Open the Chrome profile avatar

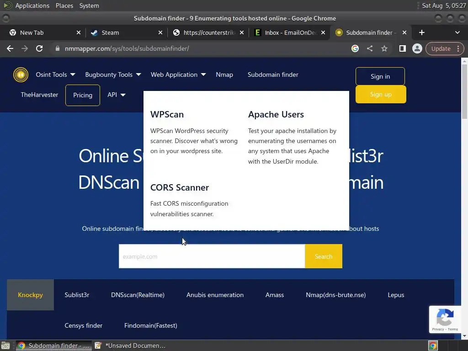(417, 48)
